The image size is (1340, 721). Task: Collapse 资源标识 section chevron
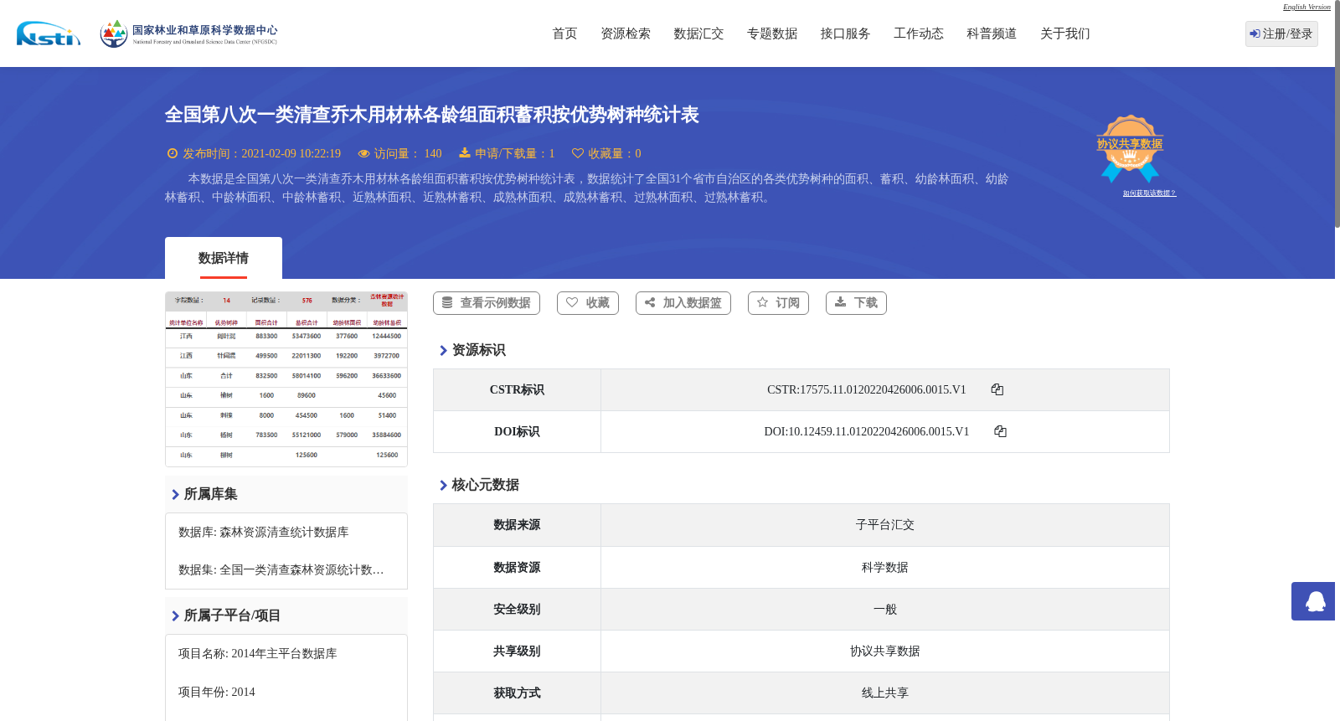tap(443, 351)
